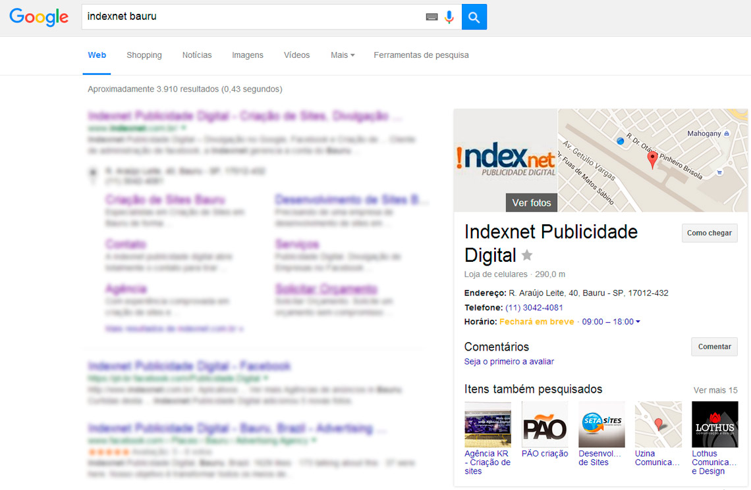This screenshot has height=490, width=751.
Task: Click the Indexnet logo photo
Action: tap(505, 159)
